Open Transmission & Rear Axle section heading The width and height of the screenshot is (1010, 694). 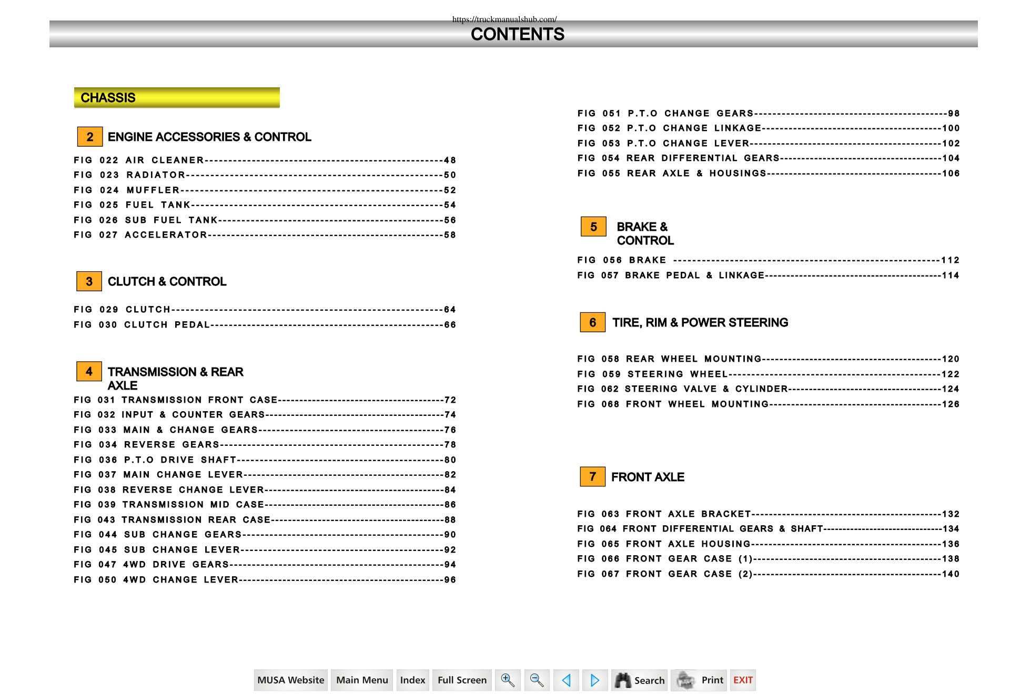point(176,379)
